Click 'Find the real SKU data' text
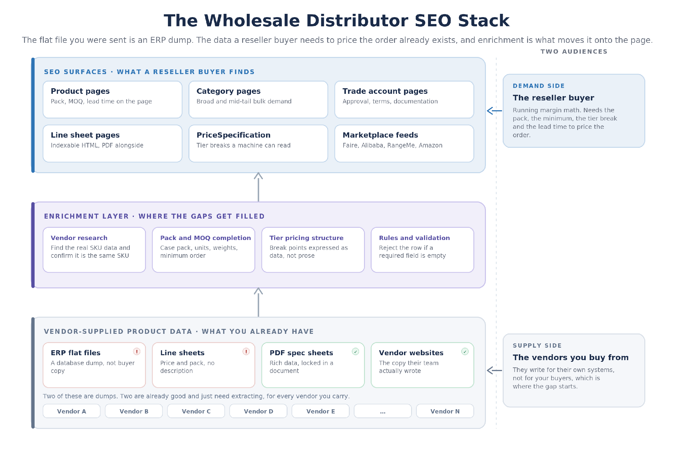Viewport: 674px width, 451px height. click(90, 252)
